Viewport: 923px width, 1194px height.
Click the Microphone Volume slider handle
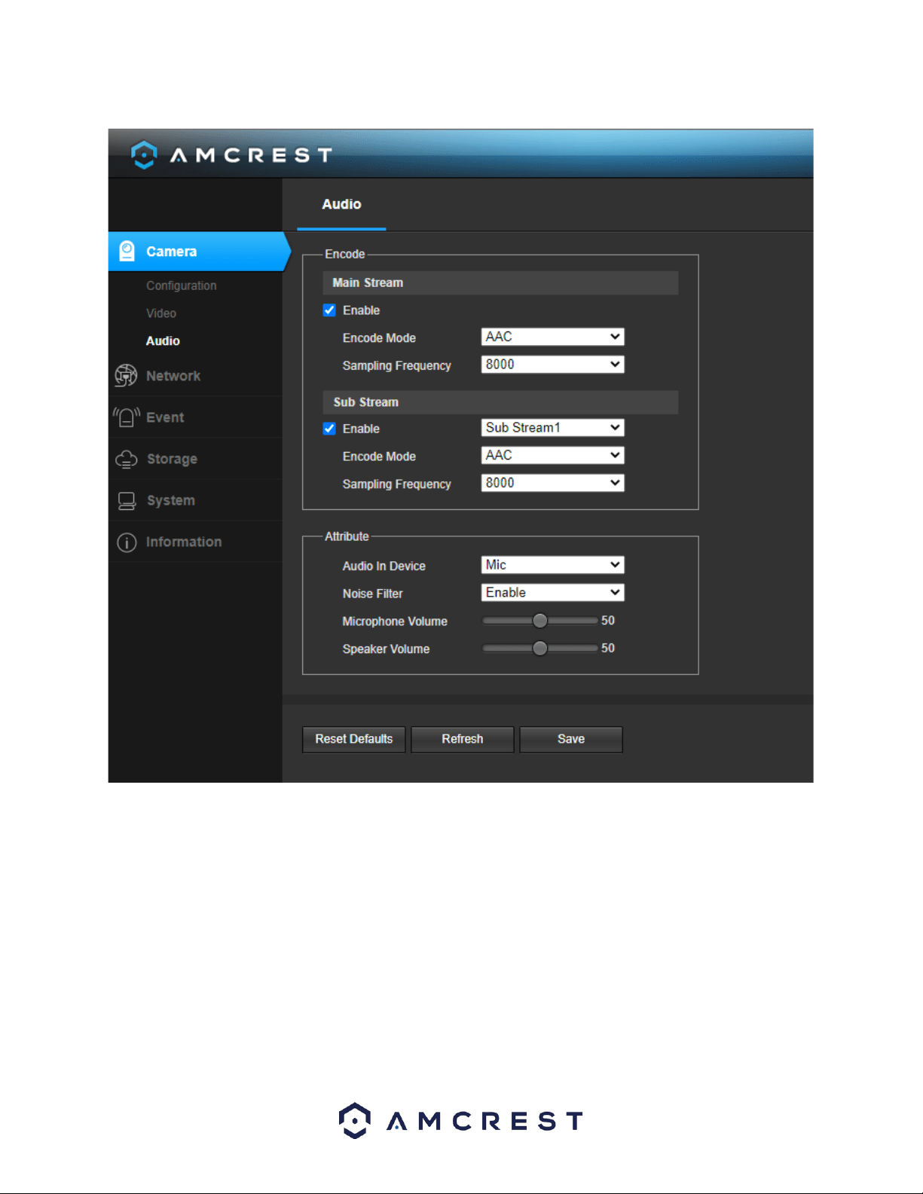click(539, 621)
